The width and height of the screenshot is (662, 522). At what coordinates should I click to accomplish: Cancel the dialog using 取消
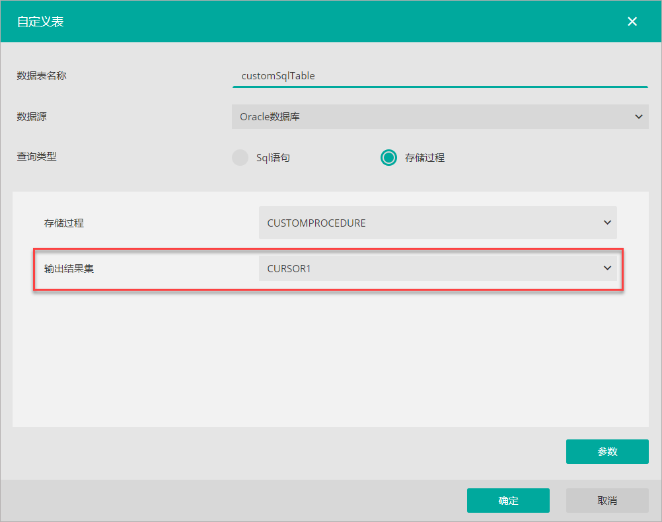(607, 501)
